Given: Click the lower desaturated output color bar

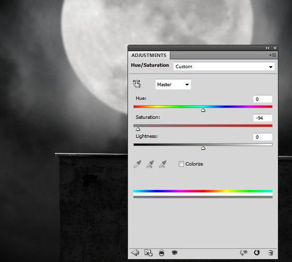Looking at the screenshot, I should pos(203,197).
